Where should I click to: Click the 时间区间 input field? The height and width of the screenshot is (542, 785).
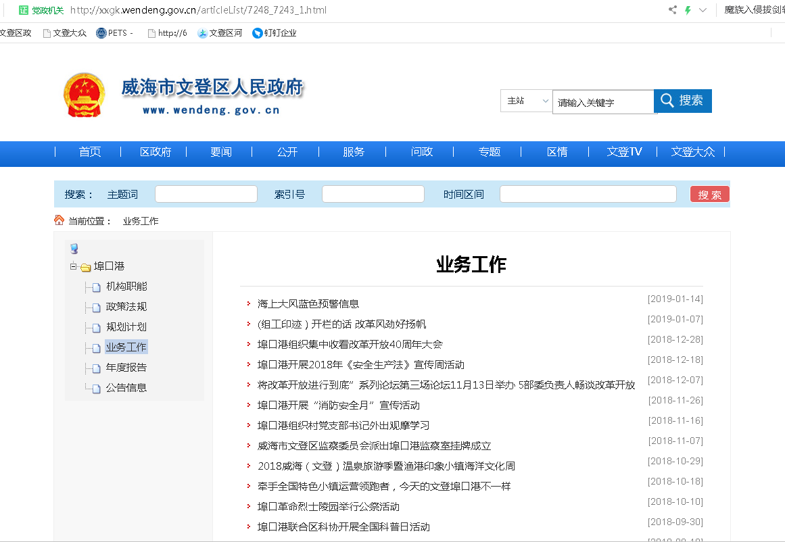[x=588, y=194]
